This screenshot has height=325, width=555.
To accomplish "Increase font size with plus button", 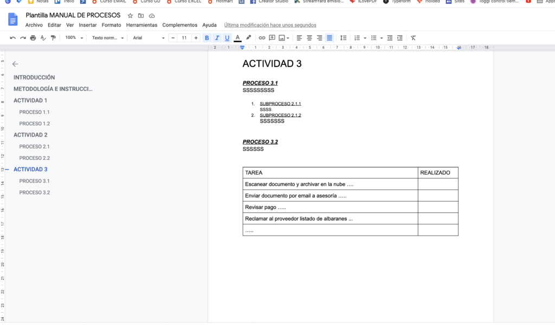I will [196, 38].
